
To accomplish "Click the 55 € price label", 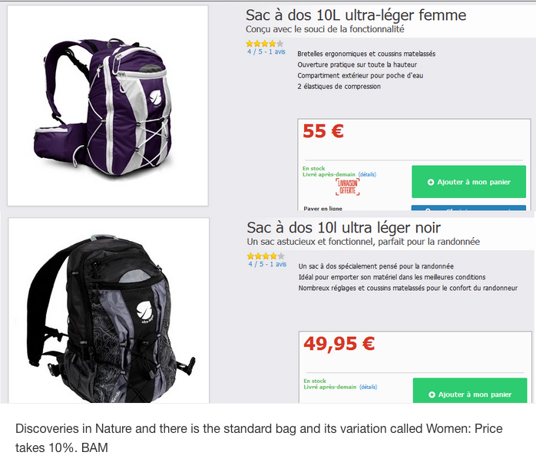I will (x=323, y=131).
